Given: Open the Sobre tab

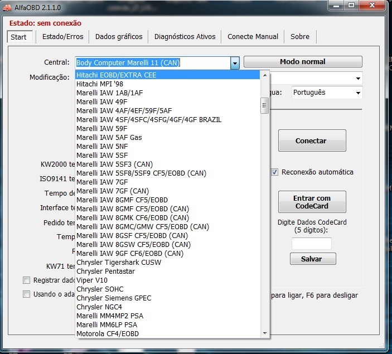Looking at the screenshot, I should click(x=300, y=37).
